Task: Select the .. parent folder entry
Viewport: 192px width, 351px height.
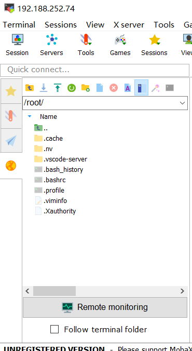Action: [x=41, y=128]
